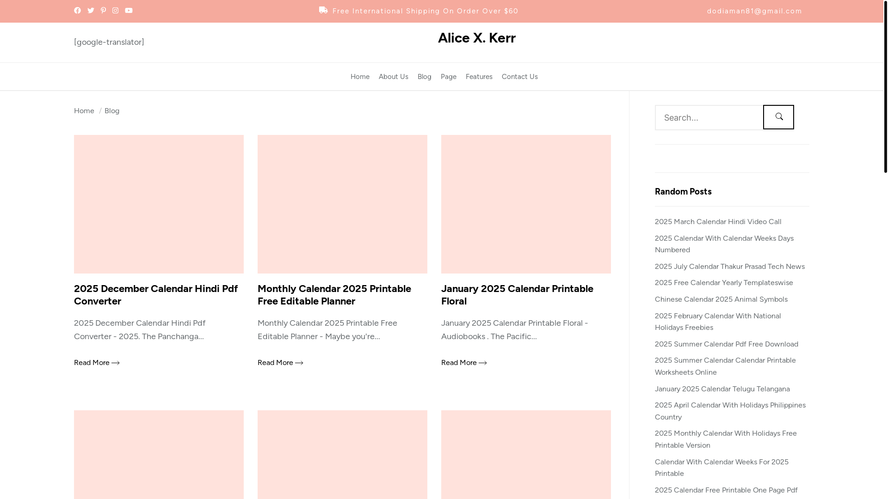The height and width of the screenshot is (499, 888).
Task: Open 2025 April Calendar With Holidays Philippines Country
Action: (730, 411)
